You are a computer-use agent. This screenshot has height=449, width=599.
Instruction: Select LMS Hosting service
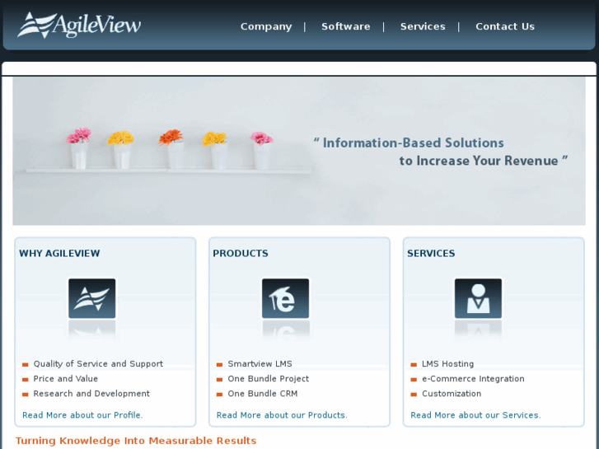point(447,364)
